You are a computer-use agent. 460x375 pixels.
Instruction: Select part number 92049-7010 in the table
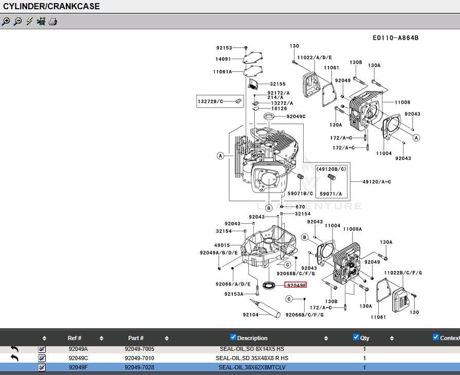click(139, 358)
